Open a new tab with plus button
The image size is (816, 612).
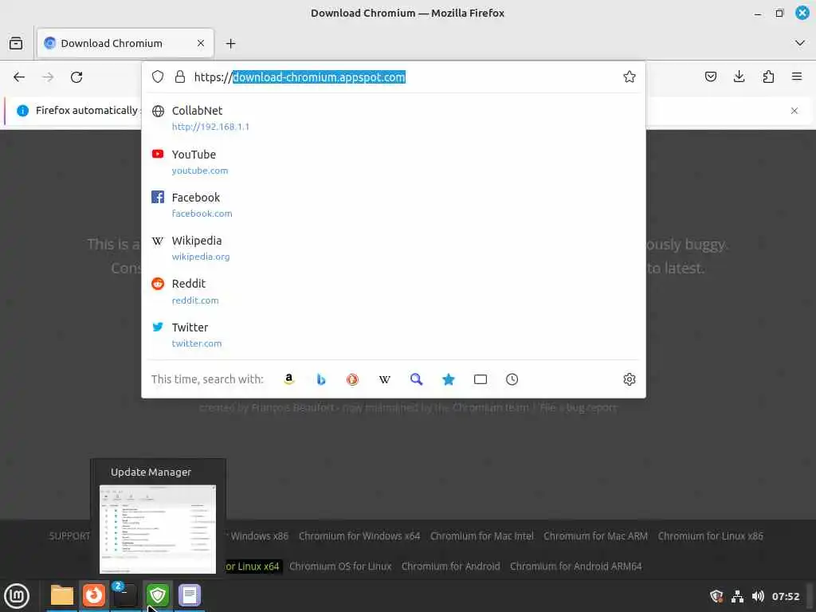click(x=230, y=44)
